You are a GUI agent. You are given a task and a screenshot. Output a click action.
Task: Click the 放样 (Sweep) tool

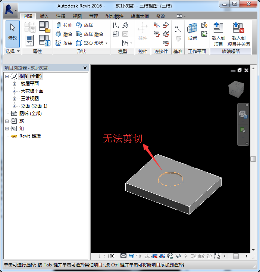(x=85, y=25)
